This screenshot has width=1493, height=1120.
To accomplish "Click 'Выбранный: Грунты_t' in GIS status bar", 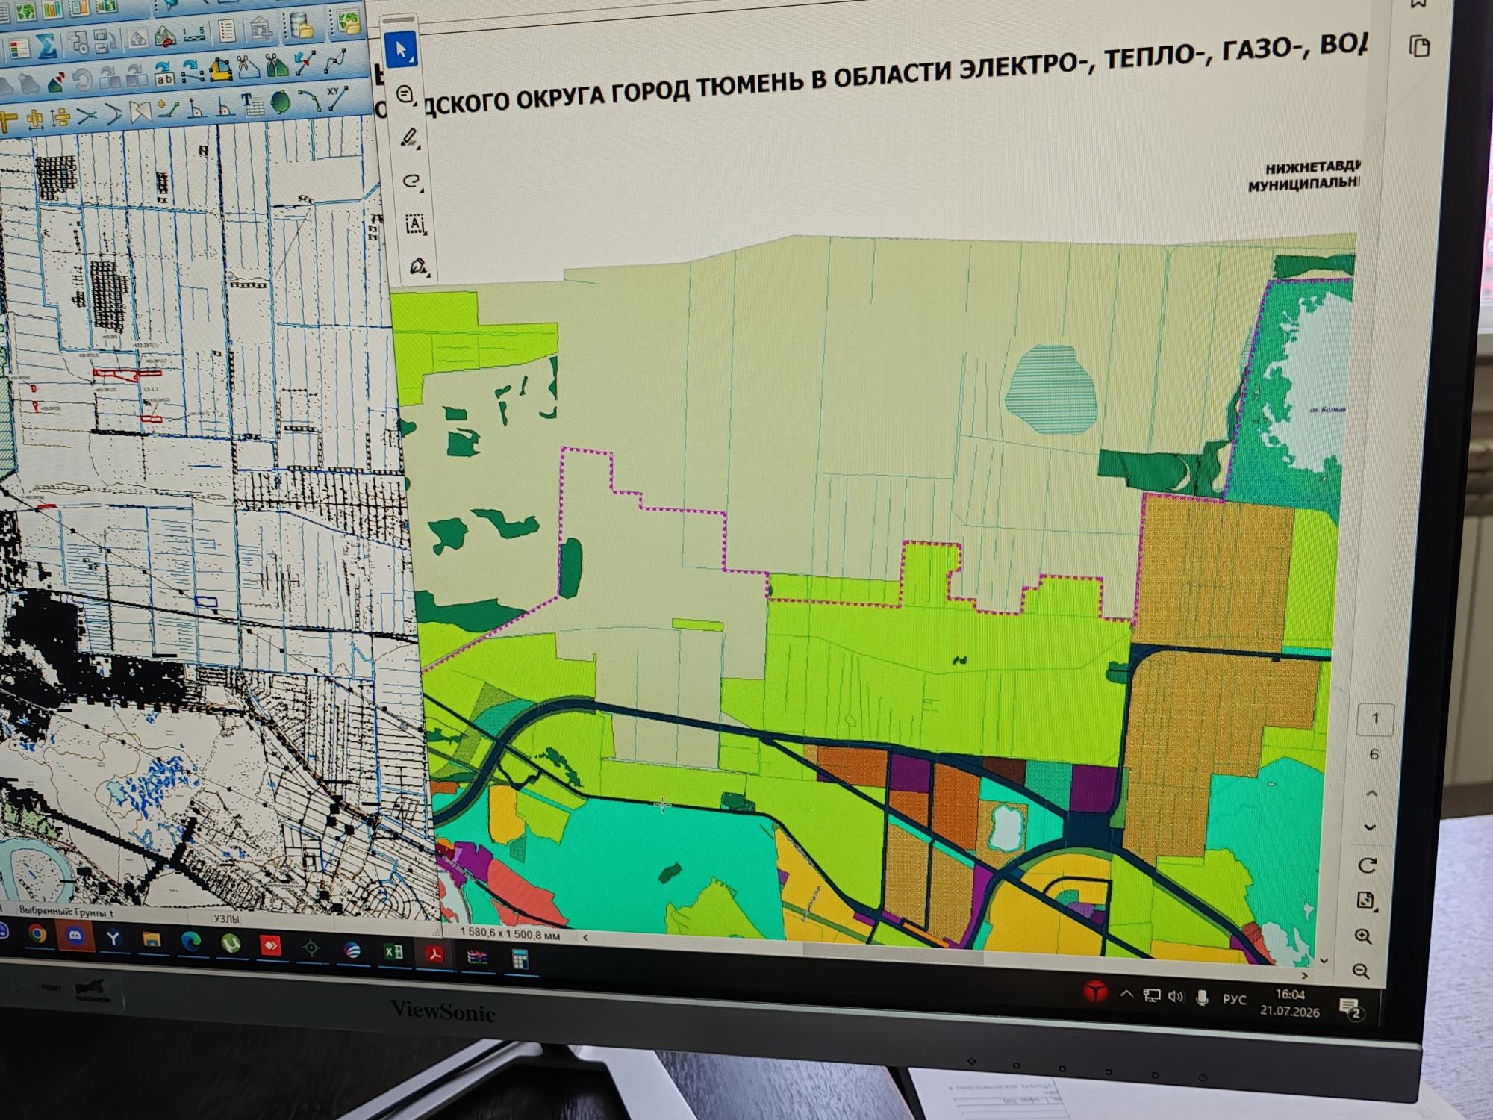I will point(66,912).
